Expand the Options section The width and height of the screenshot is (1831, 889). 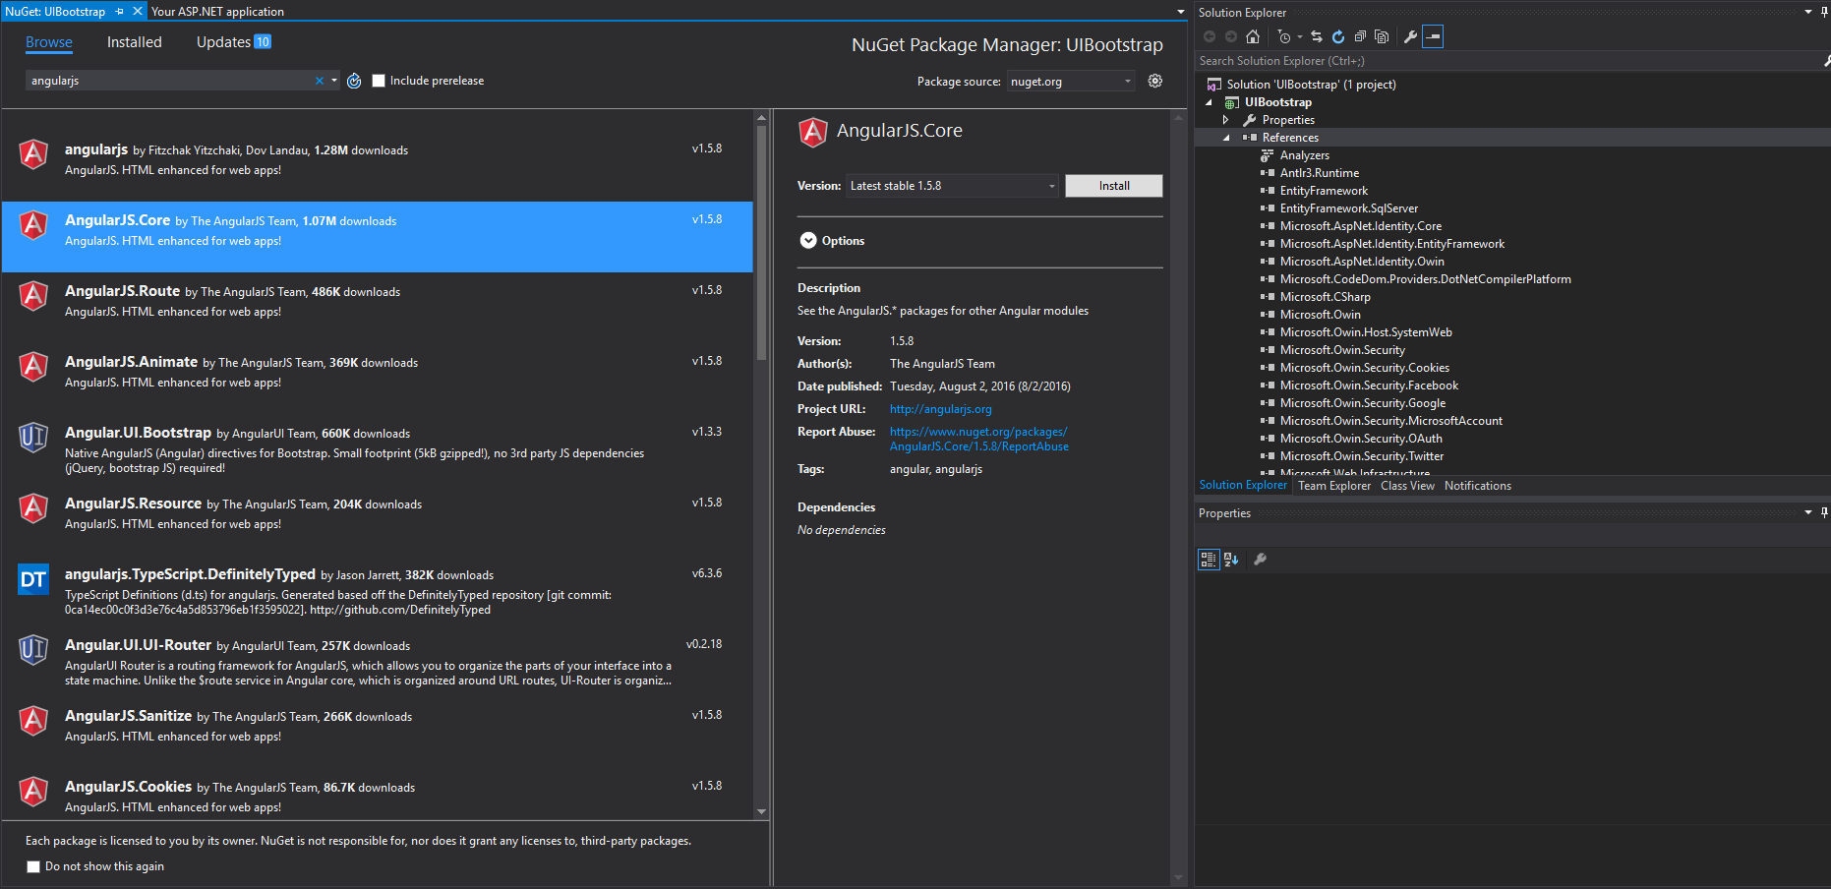pos(808,241)
